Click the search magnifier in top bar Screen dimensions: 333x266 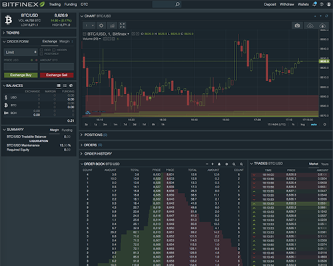[178, 4]
